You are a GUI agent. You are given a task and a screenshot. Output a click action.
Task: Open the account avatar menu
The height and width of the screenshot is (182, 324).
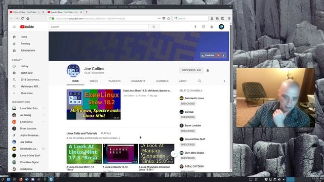221,27
